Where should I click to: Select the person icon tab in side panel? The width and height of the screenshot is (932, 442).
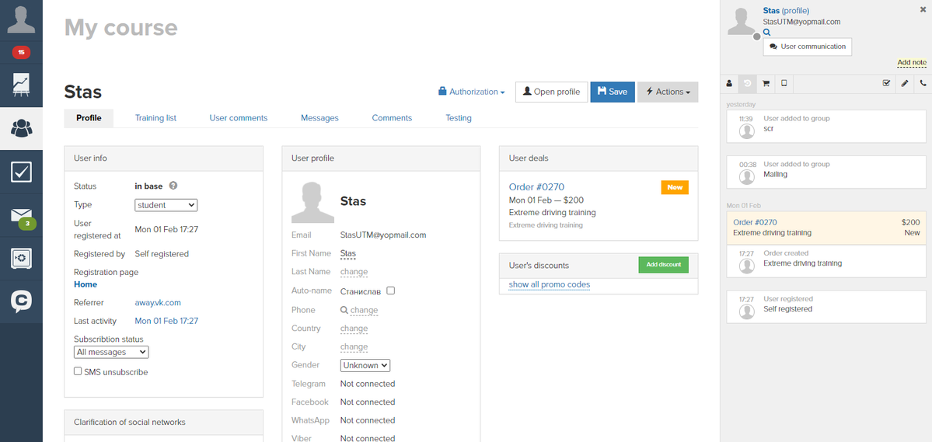729,84
